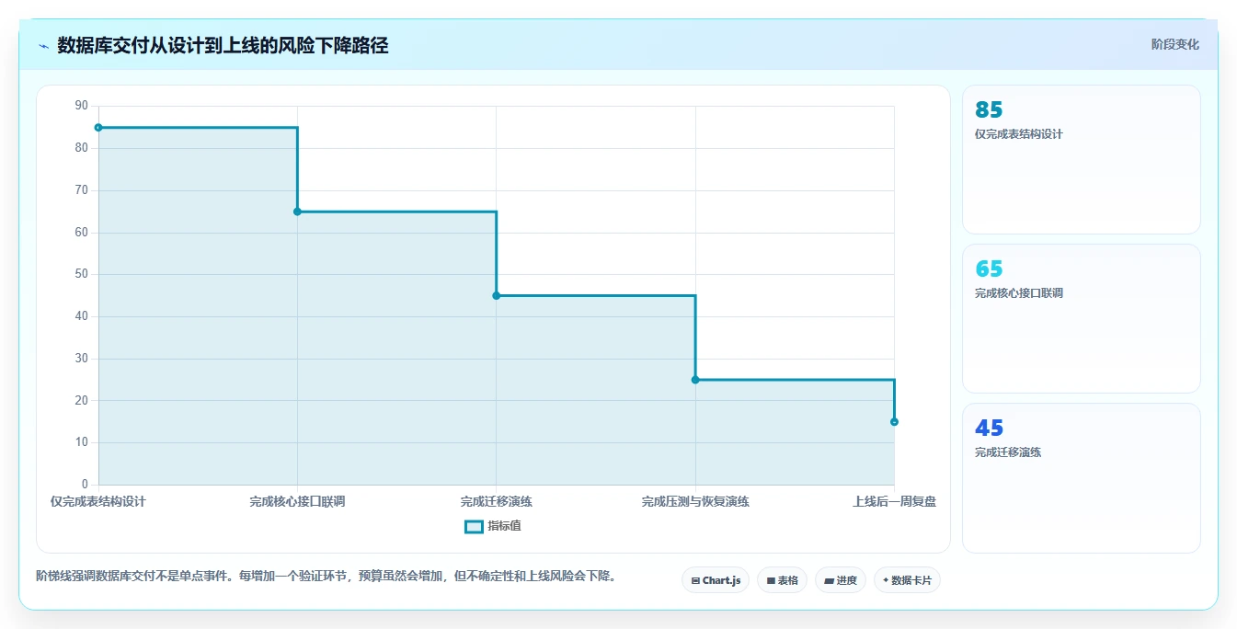Click the 完成压测与恢复演练 x-axis label
The width and height of the screenshot is (1237, 629).
click(695, 502)
